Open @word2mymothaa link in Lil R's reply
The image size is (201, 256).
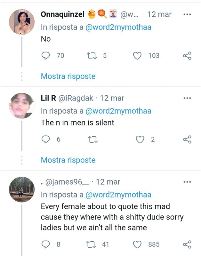pyautogui.click(x=118, y=111)
